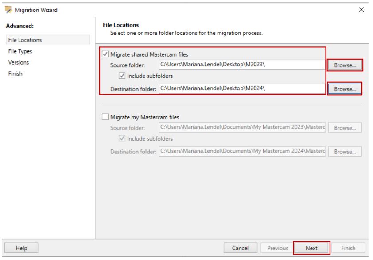Uncheck Migrate shared Mastercam files
The height and width of the screenshot is (260, 373).
105,54
